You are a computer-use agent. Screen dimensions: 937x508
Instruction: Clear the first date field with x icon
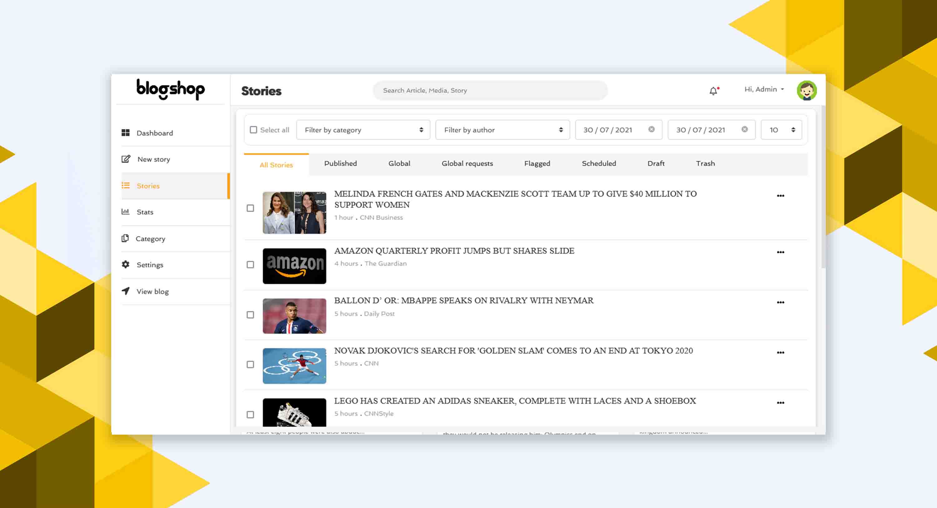(x=652, y=129)
